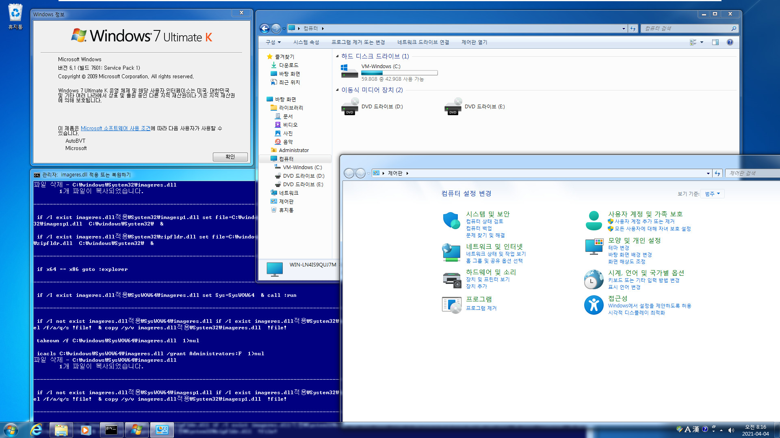Switch to the Control Panel taskbar button

click(162, 430)
